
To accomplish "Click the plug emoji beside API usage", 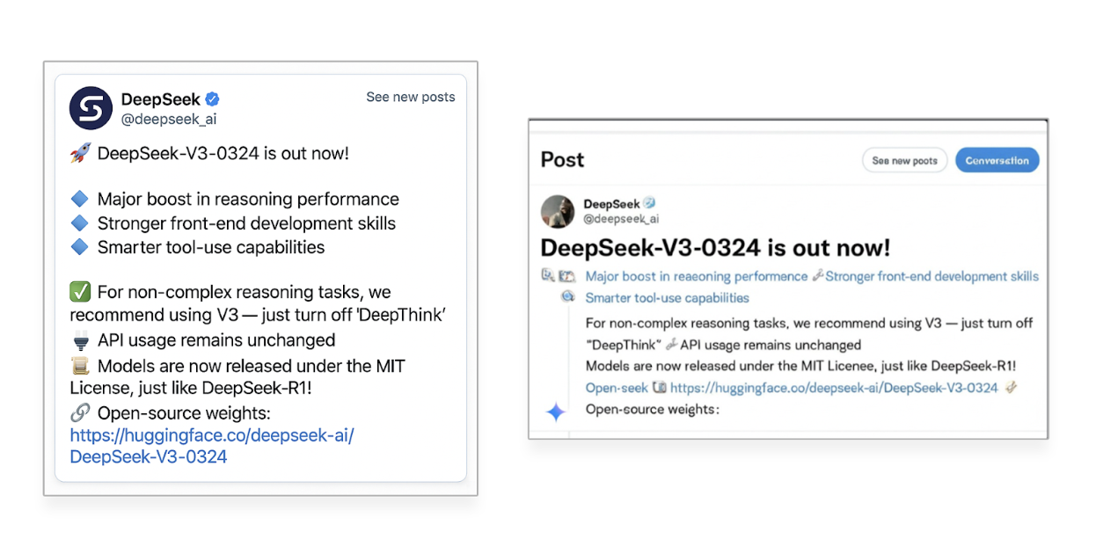I will 80,340.
